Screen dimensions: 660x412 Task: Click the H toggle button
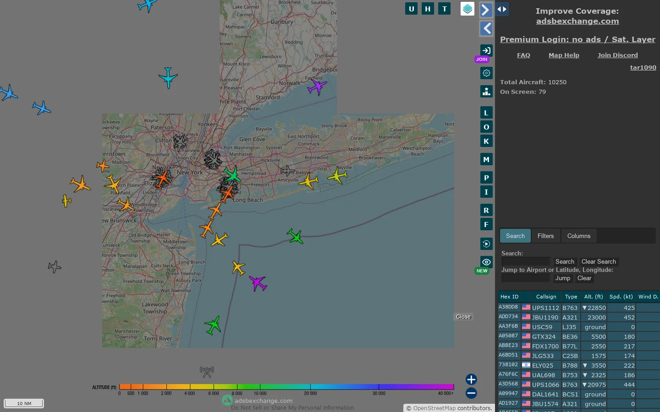point(428,9)
